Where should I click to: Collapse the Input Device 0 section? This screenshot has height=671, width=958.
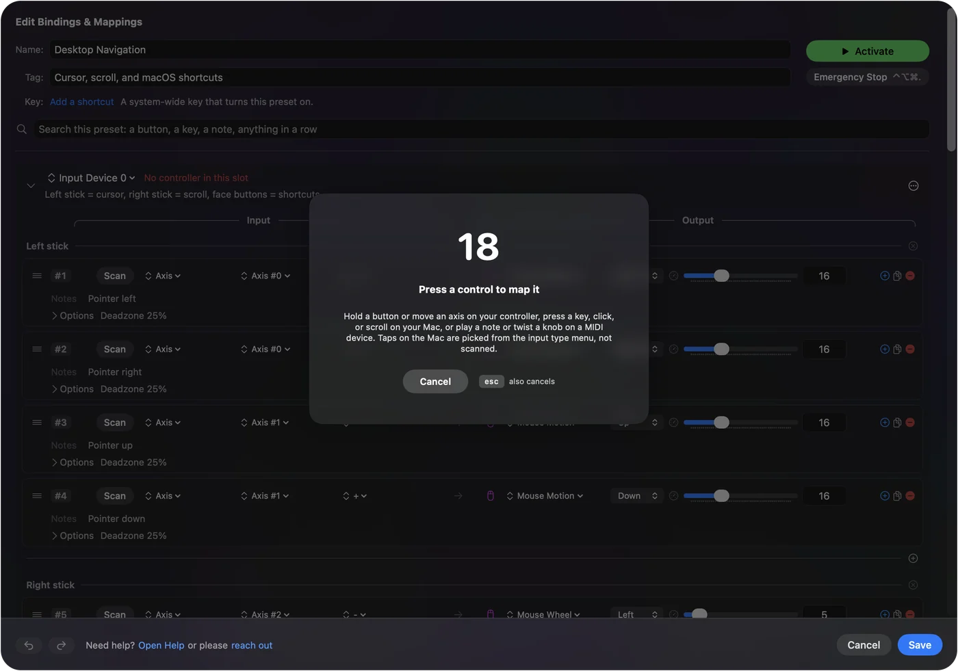coord(31,186)
